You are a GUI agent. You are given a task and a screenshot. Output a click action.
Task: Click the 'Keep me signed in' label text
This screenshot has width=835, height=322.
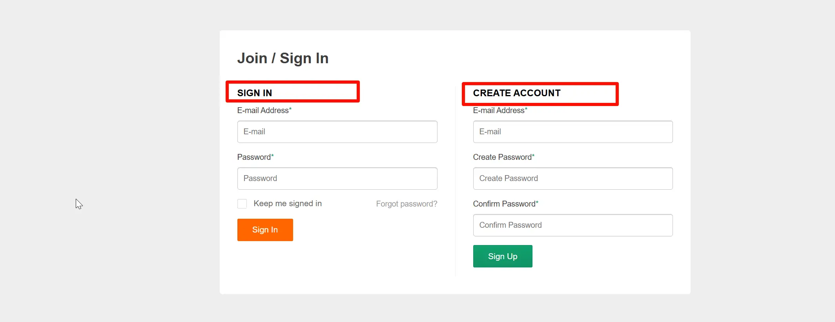pyautogui.click(x=287, y=203)
